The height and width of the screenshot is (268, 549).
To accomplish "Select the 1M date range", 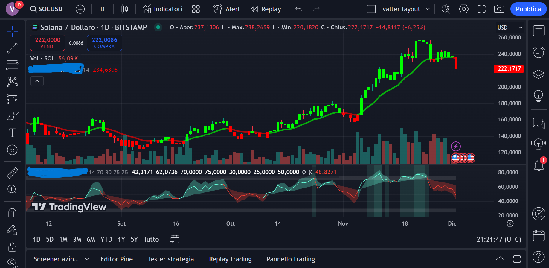I will [63, 239].
